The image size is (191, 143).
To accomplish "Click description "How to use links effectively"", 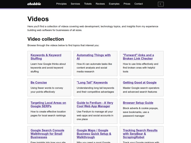I will click(140, 68).
